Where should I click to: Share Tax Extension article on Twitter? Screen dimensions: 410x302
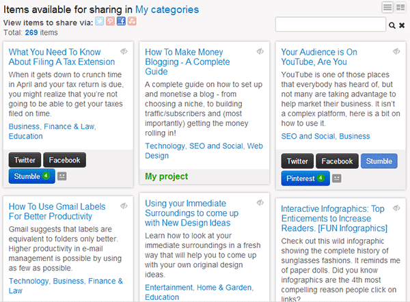coord(25,160)
